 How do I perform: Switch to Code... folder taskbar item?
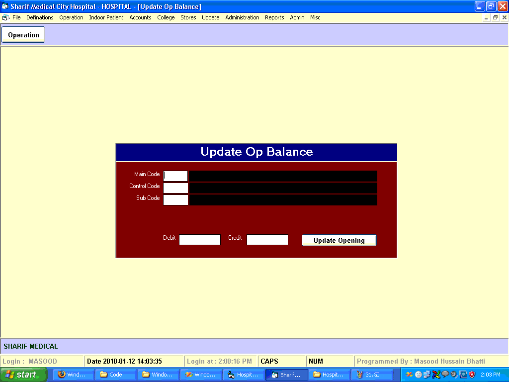point(116,375)
